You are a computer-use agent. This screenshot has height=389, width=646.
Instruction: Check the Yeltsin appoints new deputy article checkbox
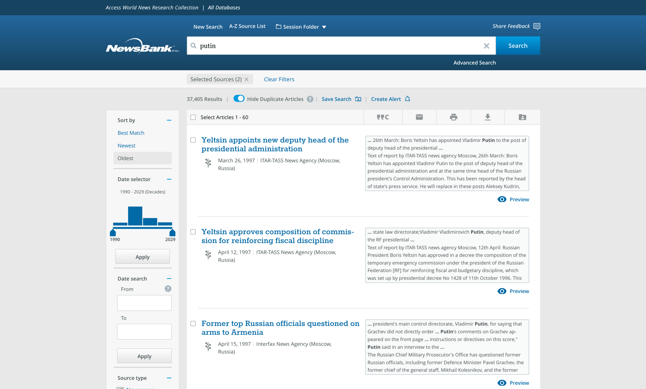pos(193,140)
